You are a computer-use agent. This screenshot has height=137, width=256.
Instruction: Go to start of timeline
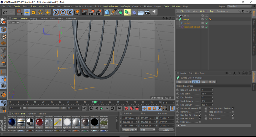[x=84, y=108]
